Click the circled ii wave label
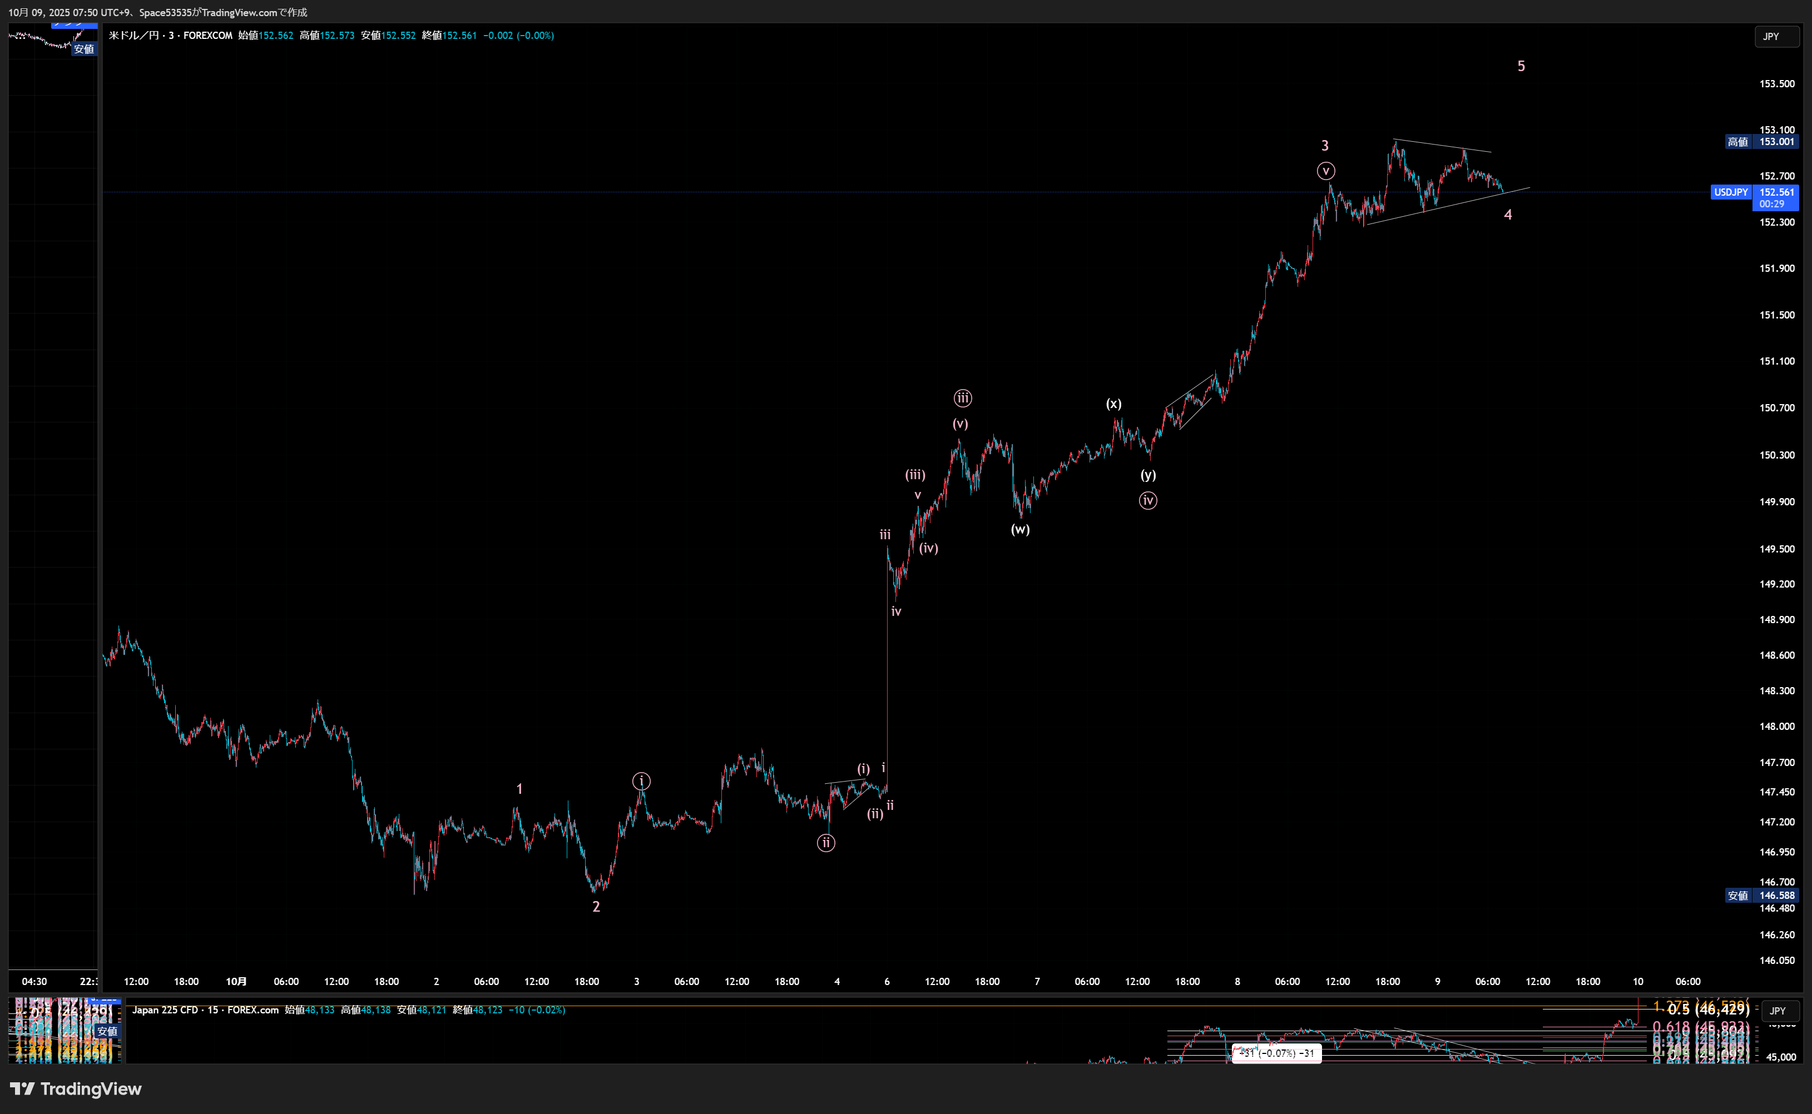Viewport: 1812px width, 1114px height. point(826,843)
